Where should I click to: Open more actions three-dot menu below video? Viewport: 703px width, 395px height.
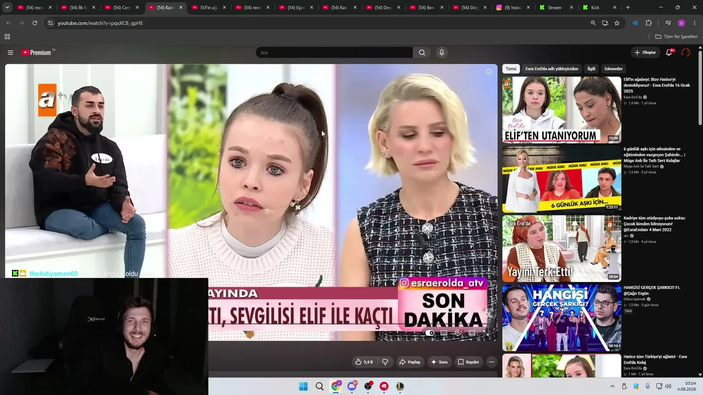(x=492, y=362)
